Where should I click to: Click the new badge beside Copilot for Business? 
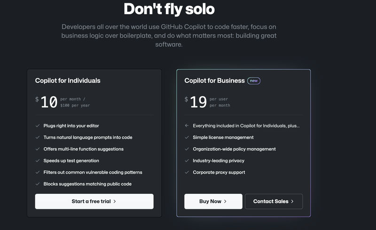click(254, 81)
